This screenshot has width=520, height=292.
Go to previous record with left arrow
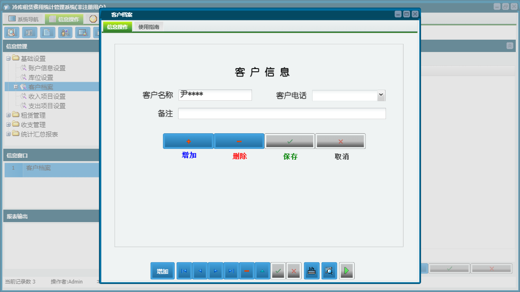[x=200, y=271]
